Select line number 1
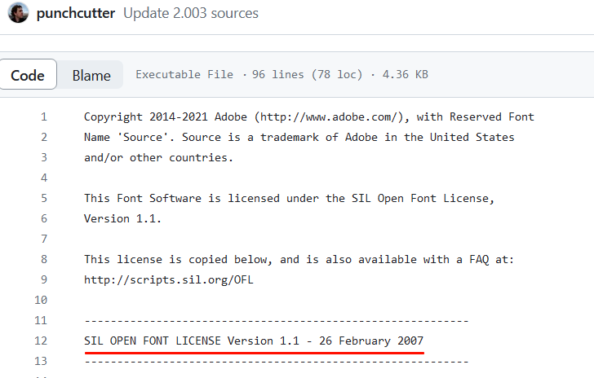The height and width of the screenshot is (378, 594). (44, 117)
